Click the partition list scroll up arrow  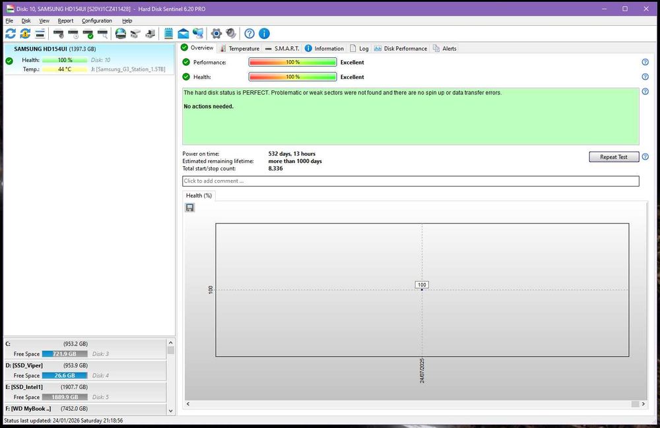pos(170,343)
